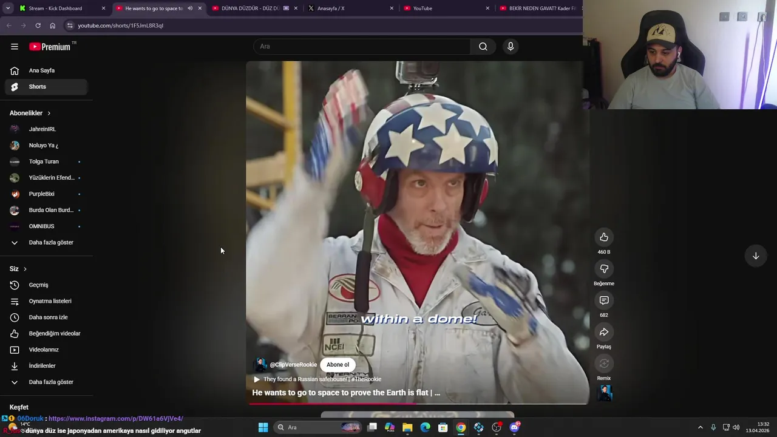Expand the Siz section chevron
Viewport: 777px width, 437px height.
tap(25, 269)
